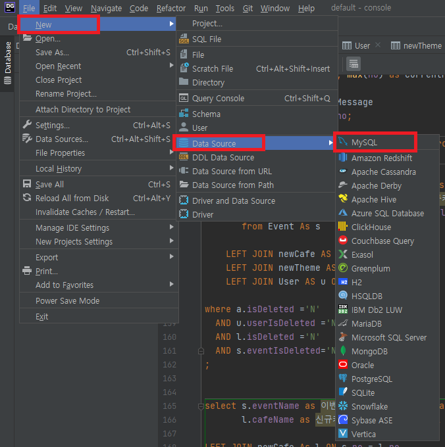Image resolution: width=445 pixels, height=447 pixels.
Task: Expand the New Projects Settings submenu arrow
Action: point(171,241)
